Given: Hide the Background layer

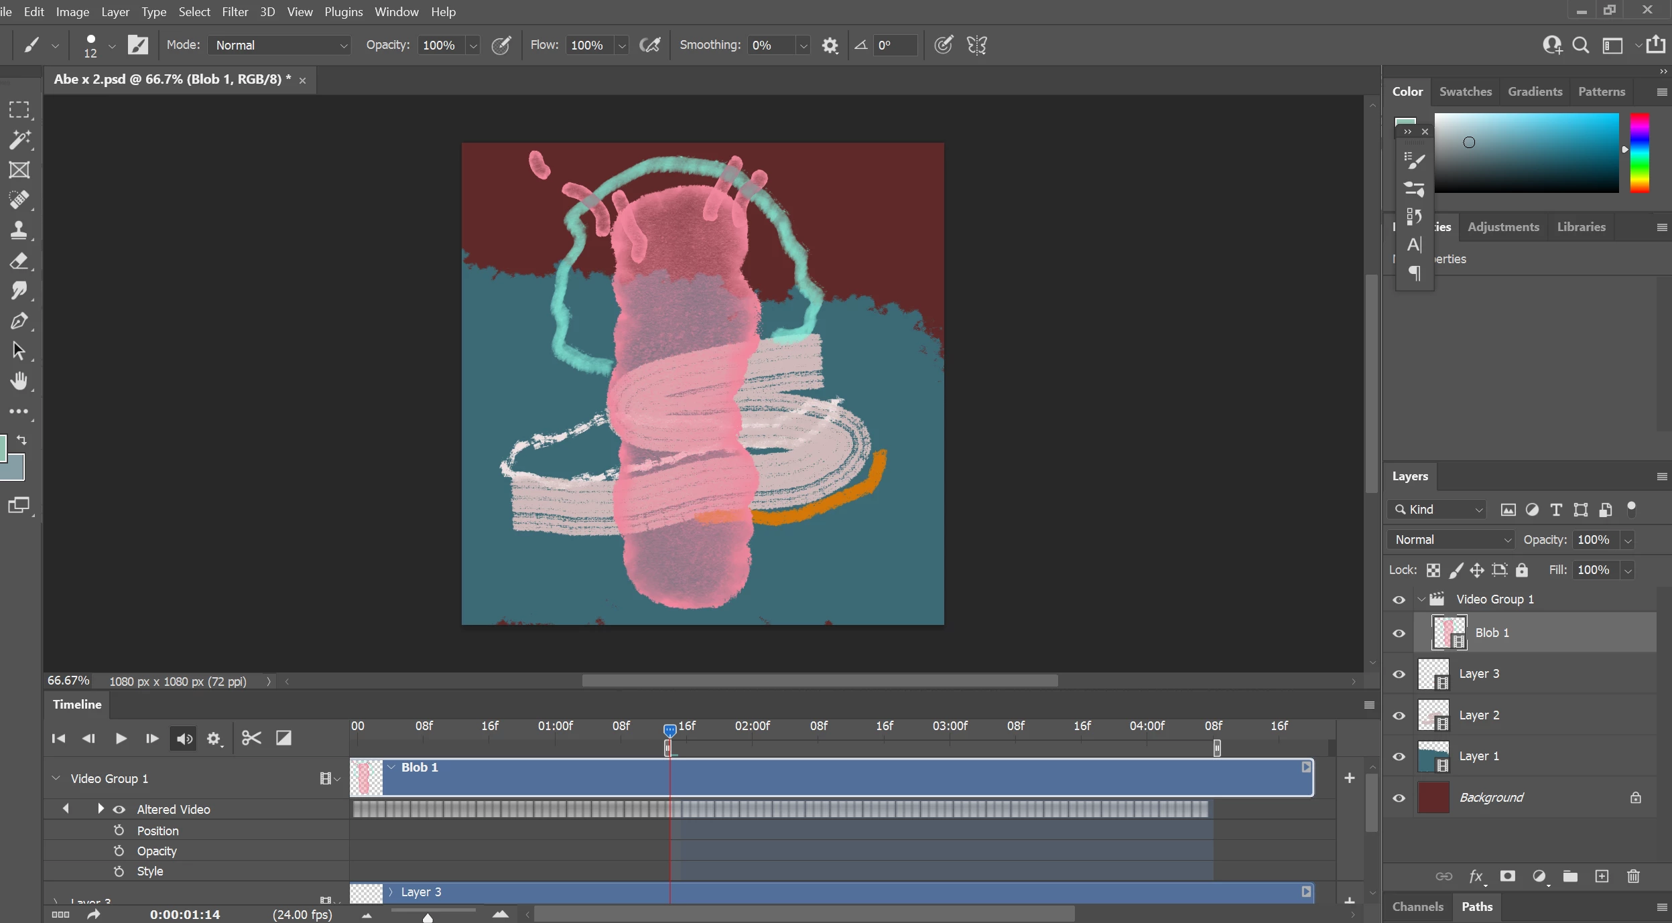Looking at the screenshot, I should (1399, 798).
